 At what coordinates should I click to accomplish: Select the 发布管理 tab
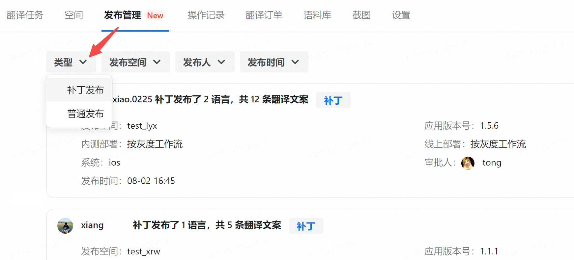(x=122, y=15)
